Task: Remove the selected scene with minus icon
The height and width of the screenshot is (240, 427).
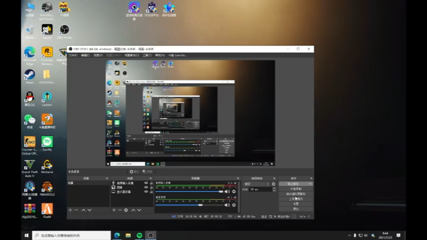Action: pyautogui.click(x=76, y=210)
